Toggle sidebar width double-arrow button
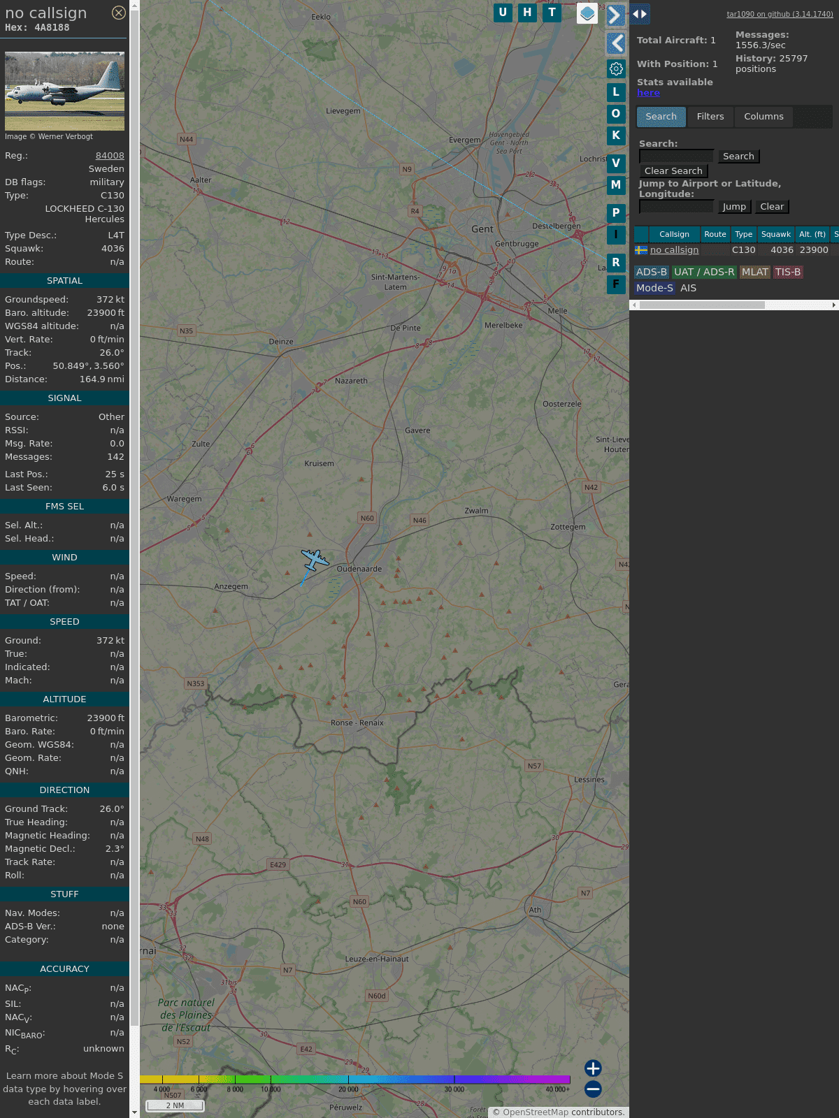This screenshot has height=1118, width=839. (640, 14)
